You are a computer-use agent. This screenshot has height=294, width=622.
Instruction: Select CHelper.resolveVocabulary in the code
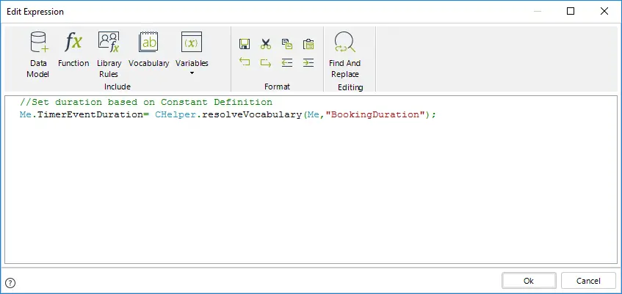[228, 115]
